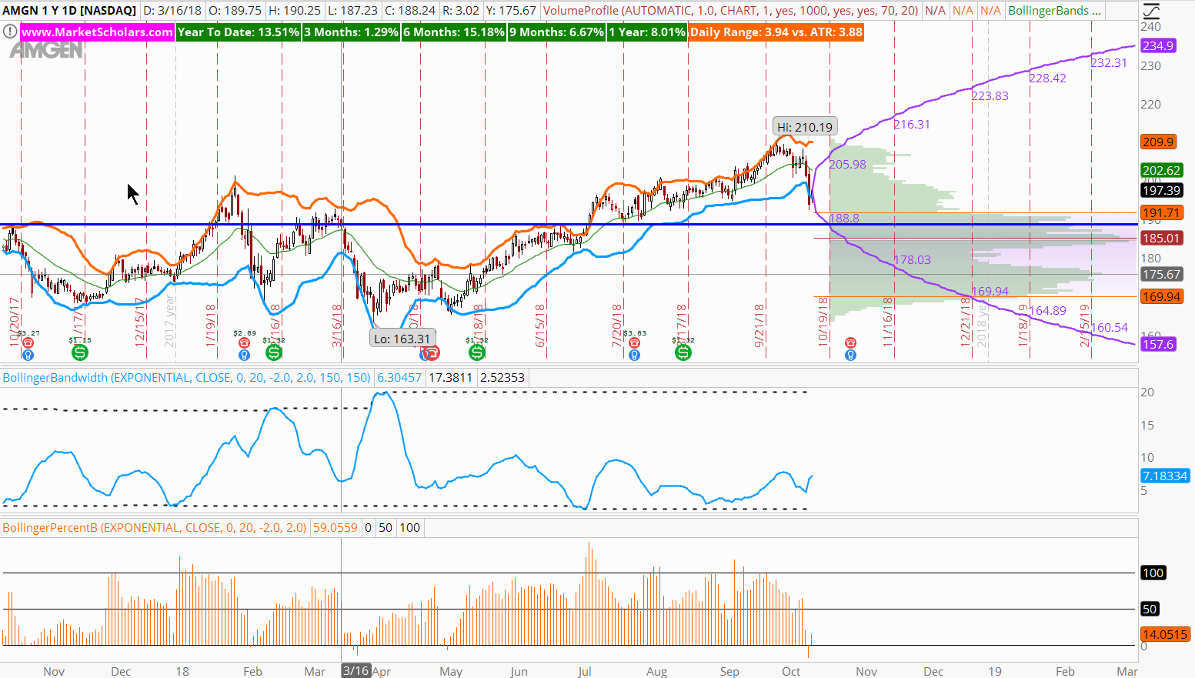Image resolution: width=1195 pixels, height=678 pixels.
Task: Click the H: 190.25 high price field
Action: [x=295, y=11]
